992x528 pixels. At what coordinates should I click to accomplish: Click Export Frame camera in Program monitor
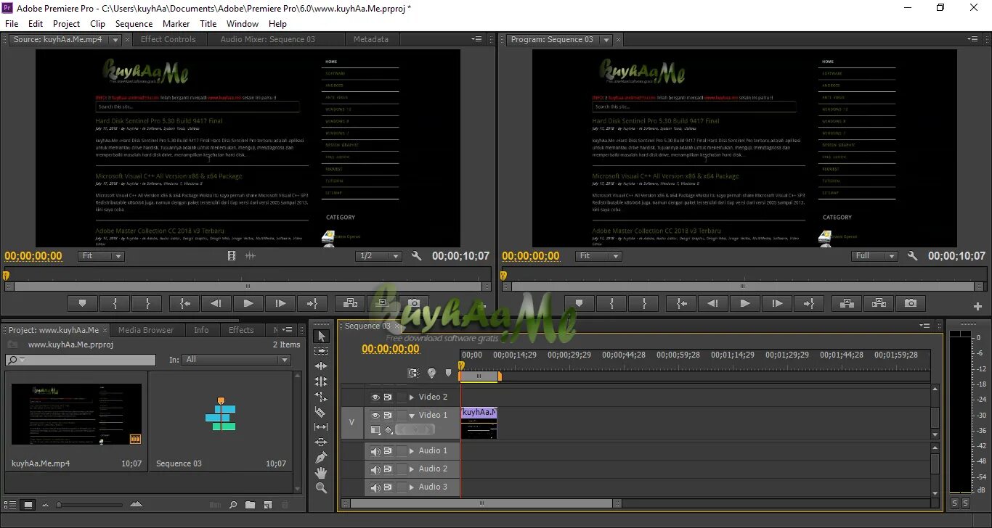911,303
